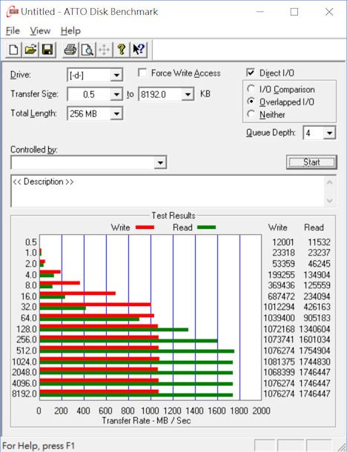Start the disk benchmark test

pos(311,162)
